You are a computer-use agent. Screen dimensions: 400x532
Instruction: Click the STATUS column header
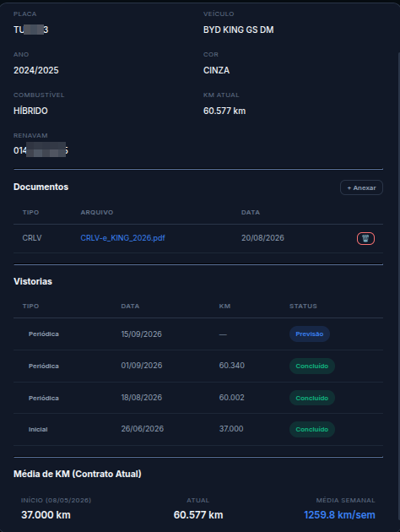click(x=303, y=306)
